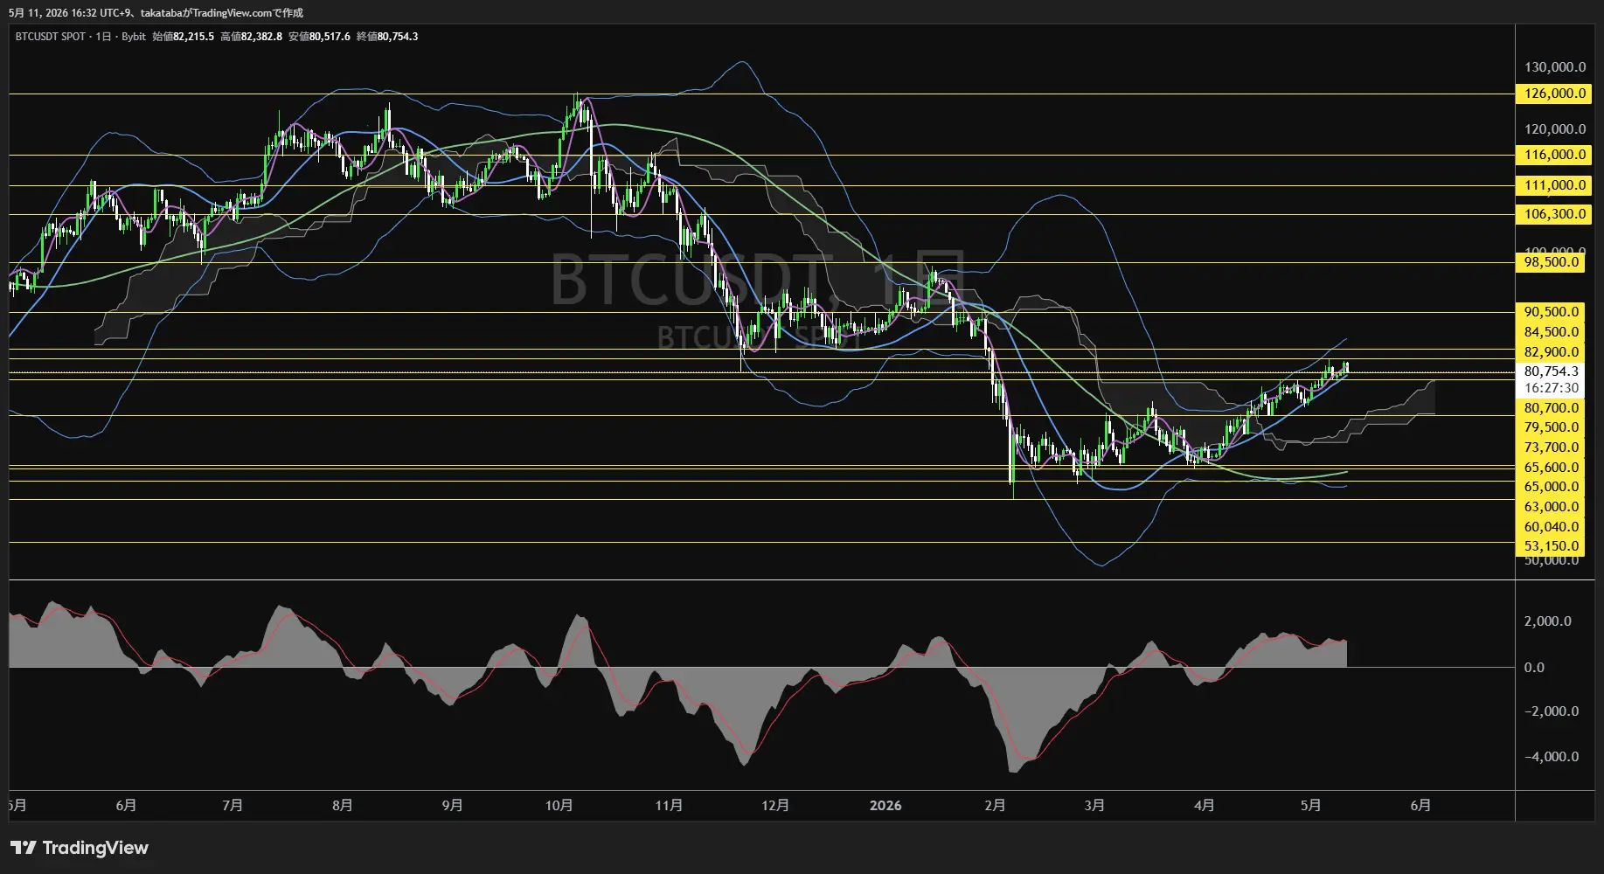
Task: Select the 53,150.0 yellow price label
Action: tap(1551, 546)
